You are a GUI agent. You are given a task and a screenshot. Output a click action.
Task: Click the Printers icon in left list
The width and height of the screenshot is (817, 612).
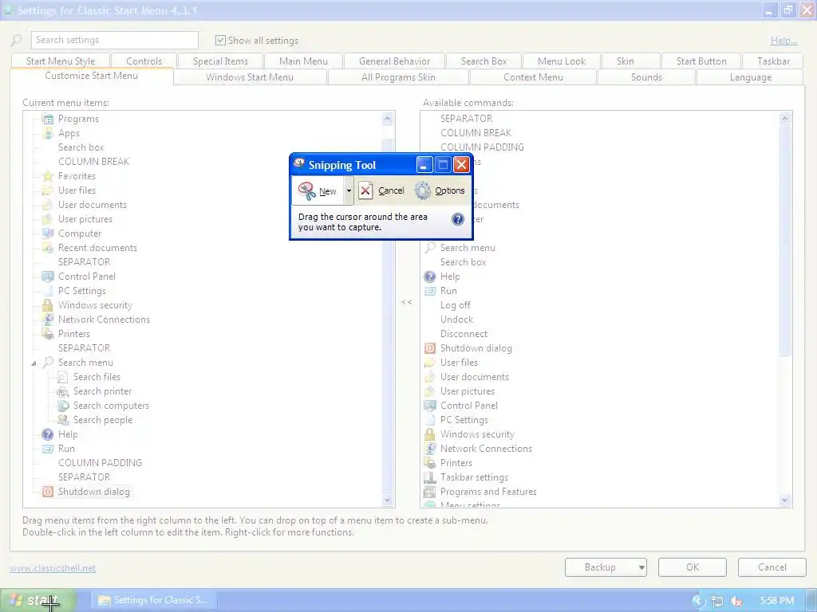[x=48, y=334]
